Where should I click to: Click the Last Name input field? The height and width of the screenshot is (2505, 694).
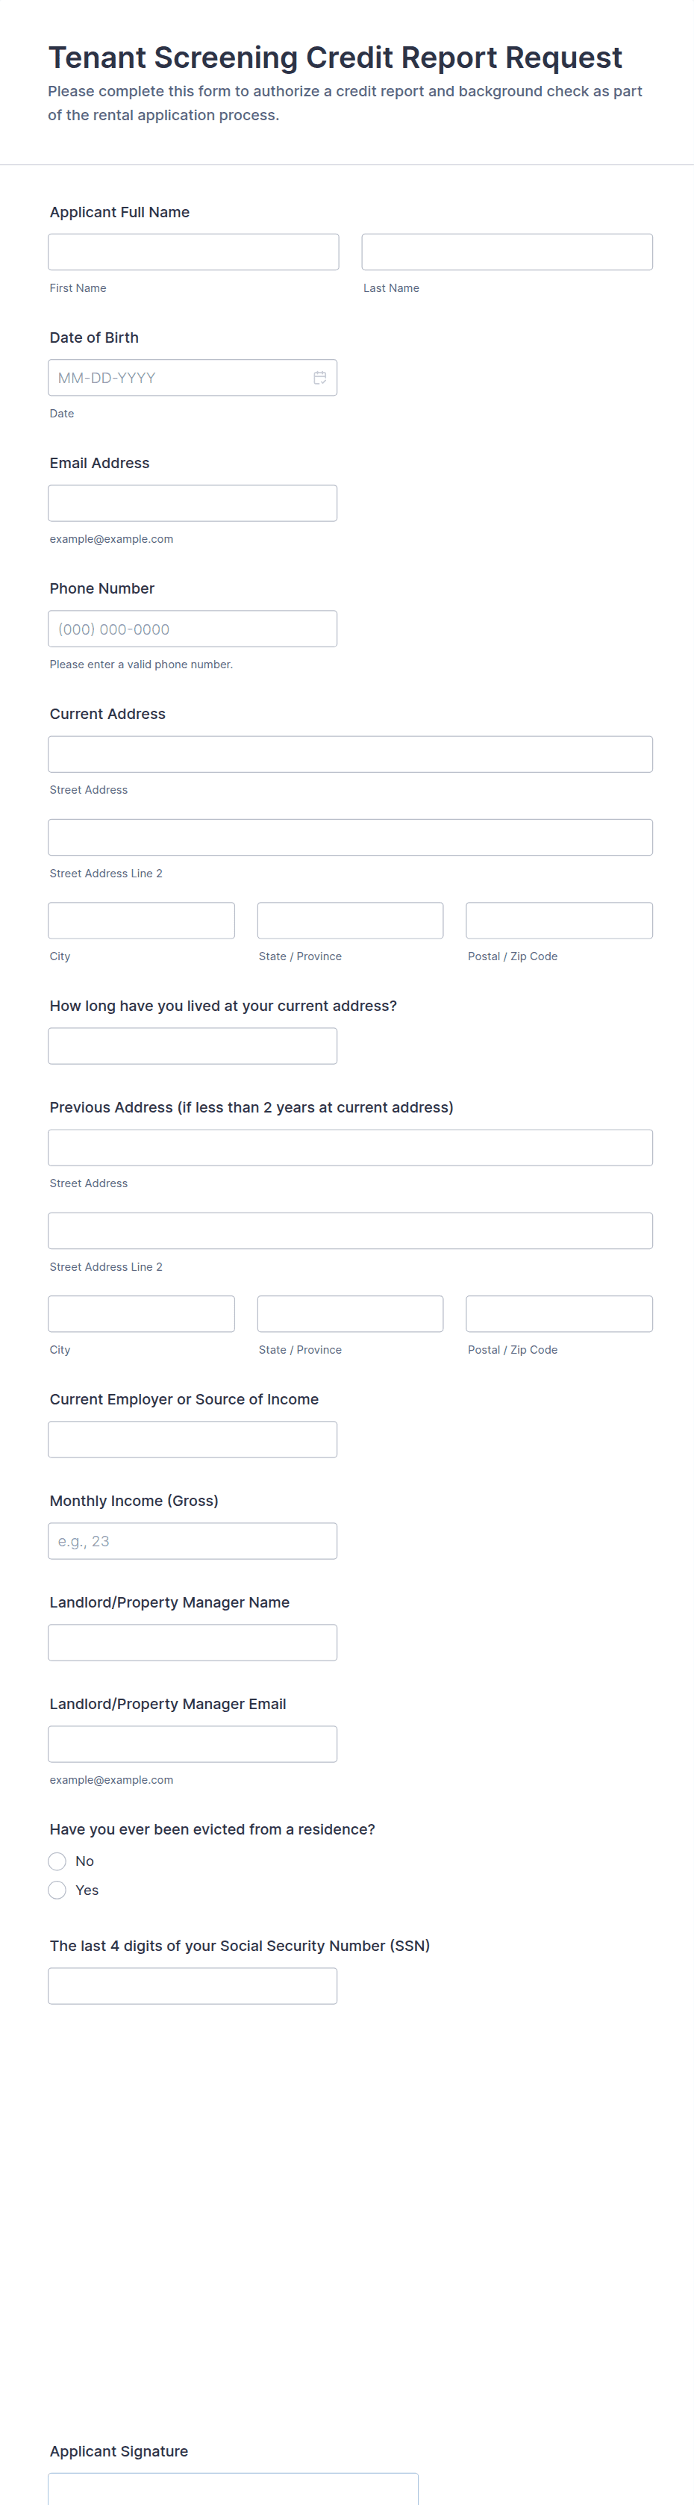tap(507, 252)
